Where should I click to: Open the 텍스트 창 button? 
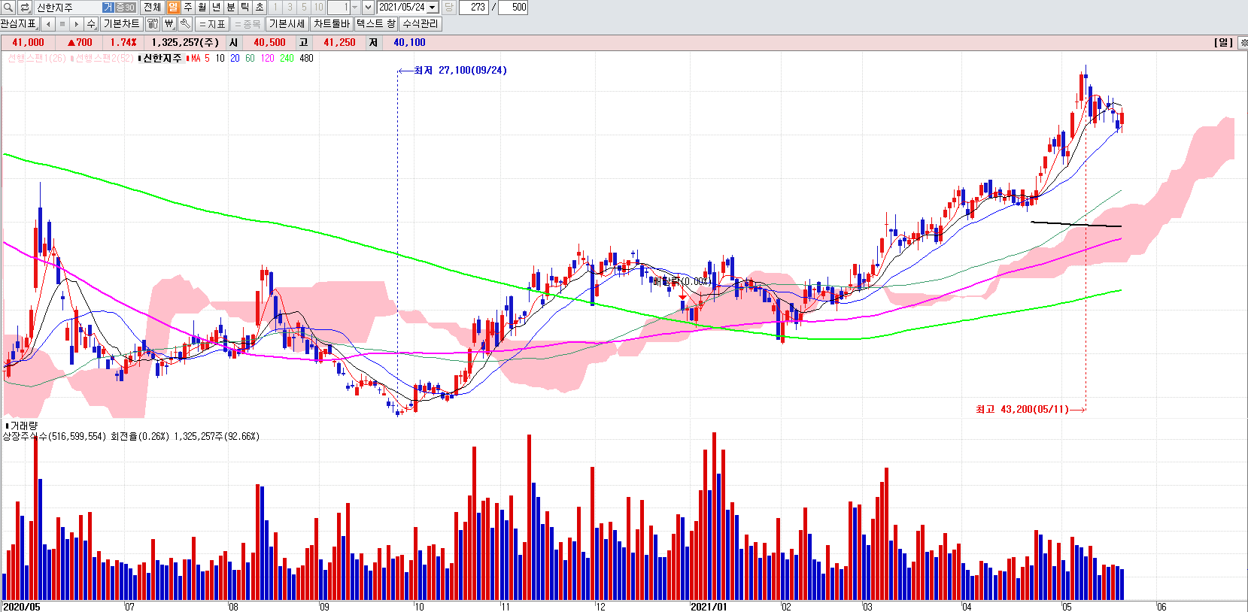[x=375, y=23]
